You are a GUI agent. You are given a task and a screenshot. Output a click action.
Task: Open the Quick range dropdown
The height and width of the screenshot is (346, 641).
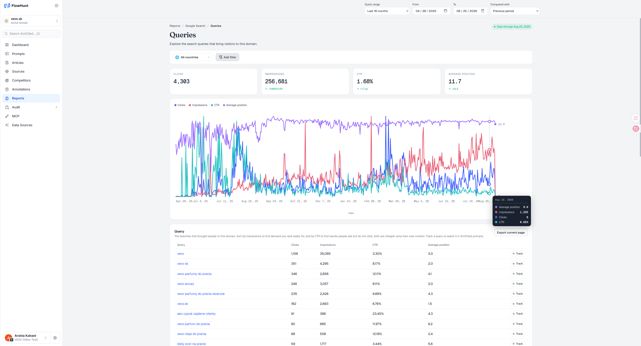(387, 11)
